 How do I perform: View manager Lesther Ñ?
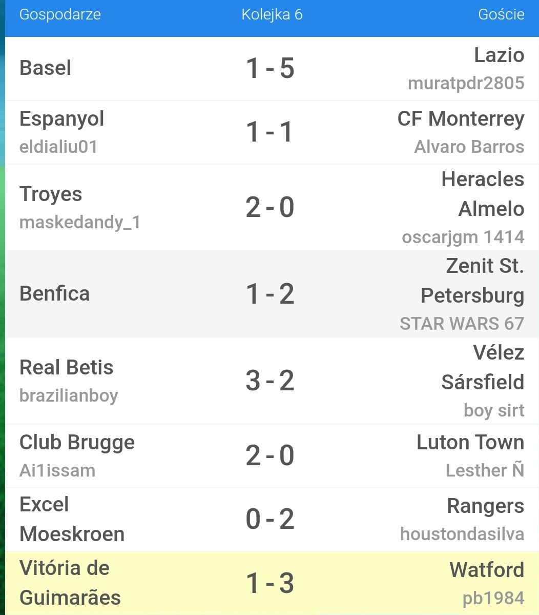point(485,470)
